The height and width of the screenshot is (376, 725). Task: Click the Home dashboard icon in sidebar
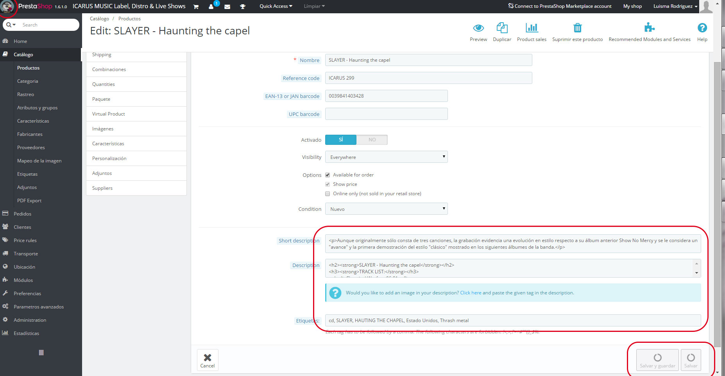pyautogui.click(x=5, y=41)
